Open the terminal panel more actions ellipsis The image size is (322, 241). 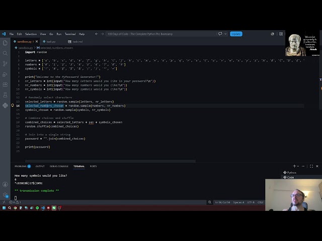click(303, 166)
